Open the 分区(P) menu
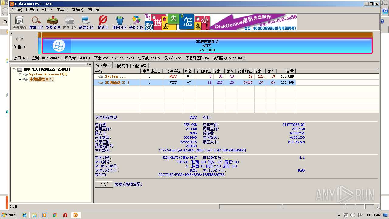The image size is (389, 219). (47, 10)
